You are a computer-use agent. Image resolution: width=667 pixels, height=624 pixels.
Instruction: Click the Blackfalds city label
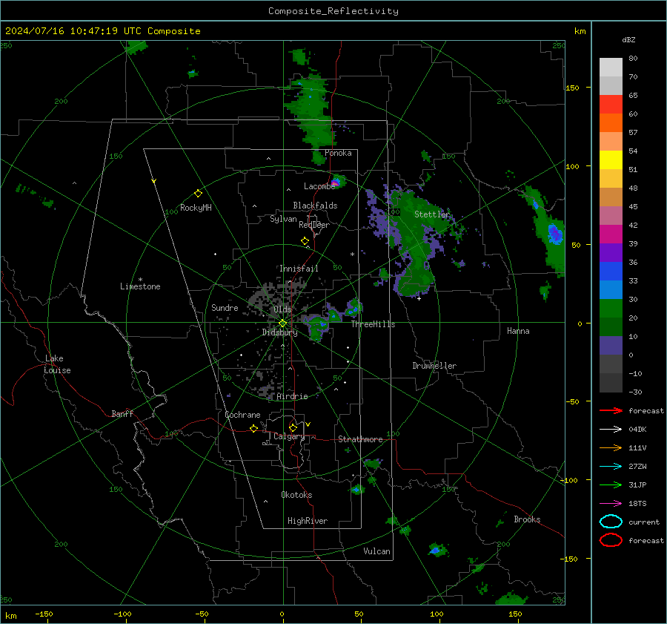(315, 206)
